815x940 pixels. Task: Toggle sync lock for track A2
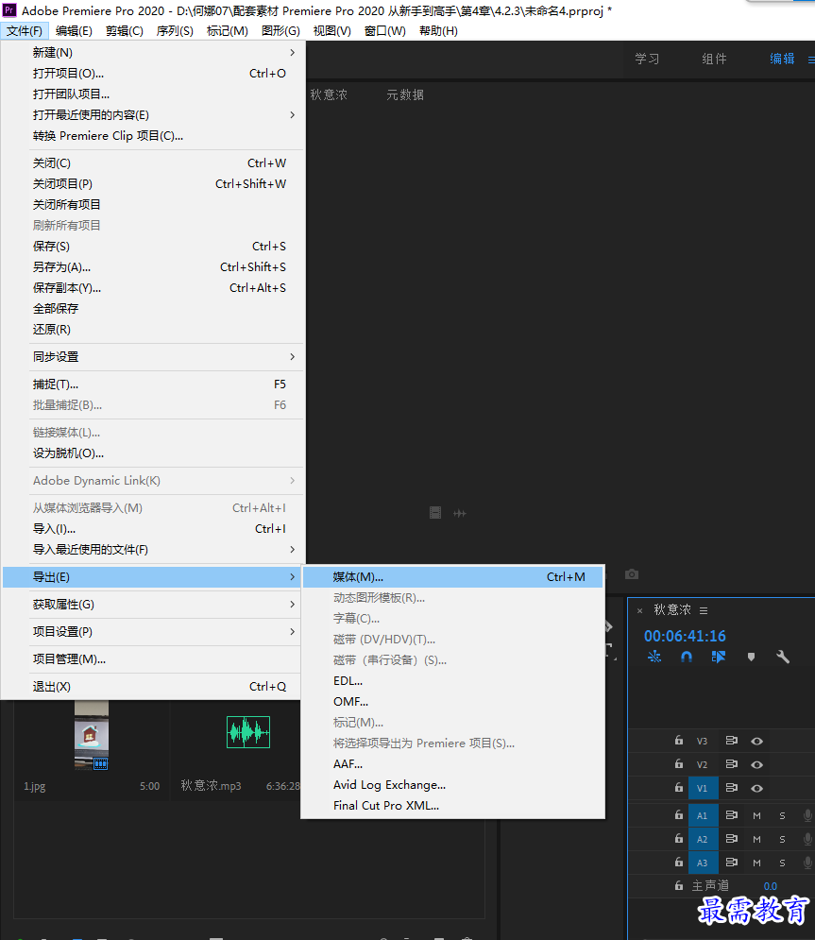[732, 839]
